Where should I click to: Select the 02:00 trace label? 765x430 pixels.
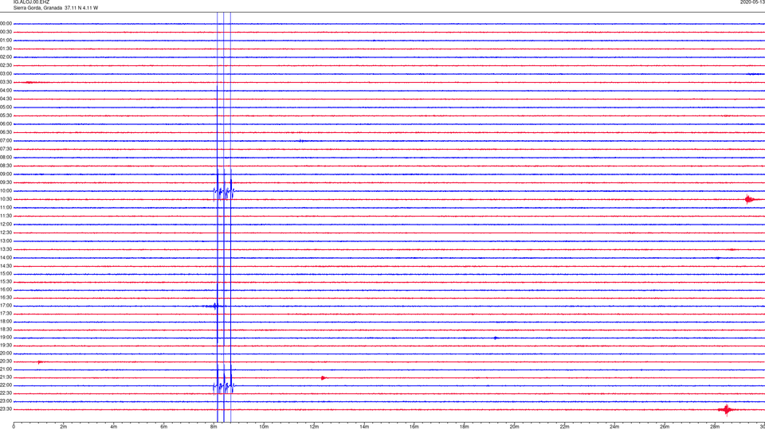[x=6, y=57]
